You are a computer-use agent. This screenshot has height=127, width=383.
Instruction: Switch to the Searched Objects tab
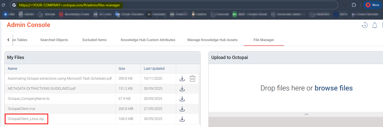click(54, 40)
